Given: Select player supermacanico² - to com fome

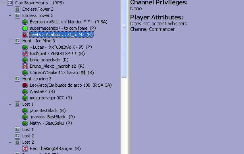Looking at the screenshot, I should pyautogui.click(x=63, y=28).
